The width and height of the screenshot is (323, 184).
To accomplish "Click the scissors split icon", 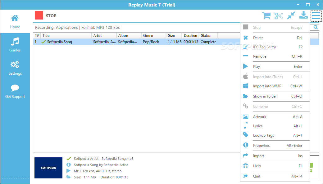I will tap(279, 16).
